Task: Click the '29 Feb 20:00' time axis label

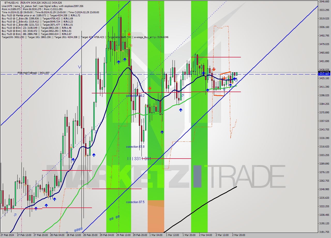Action: coord(140,235)
